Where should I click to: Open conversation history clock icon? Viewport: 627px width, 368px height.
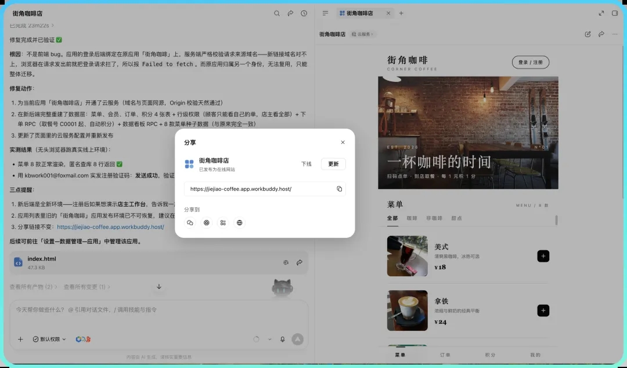tap(304, 13)
